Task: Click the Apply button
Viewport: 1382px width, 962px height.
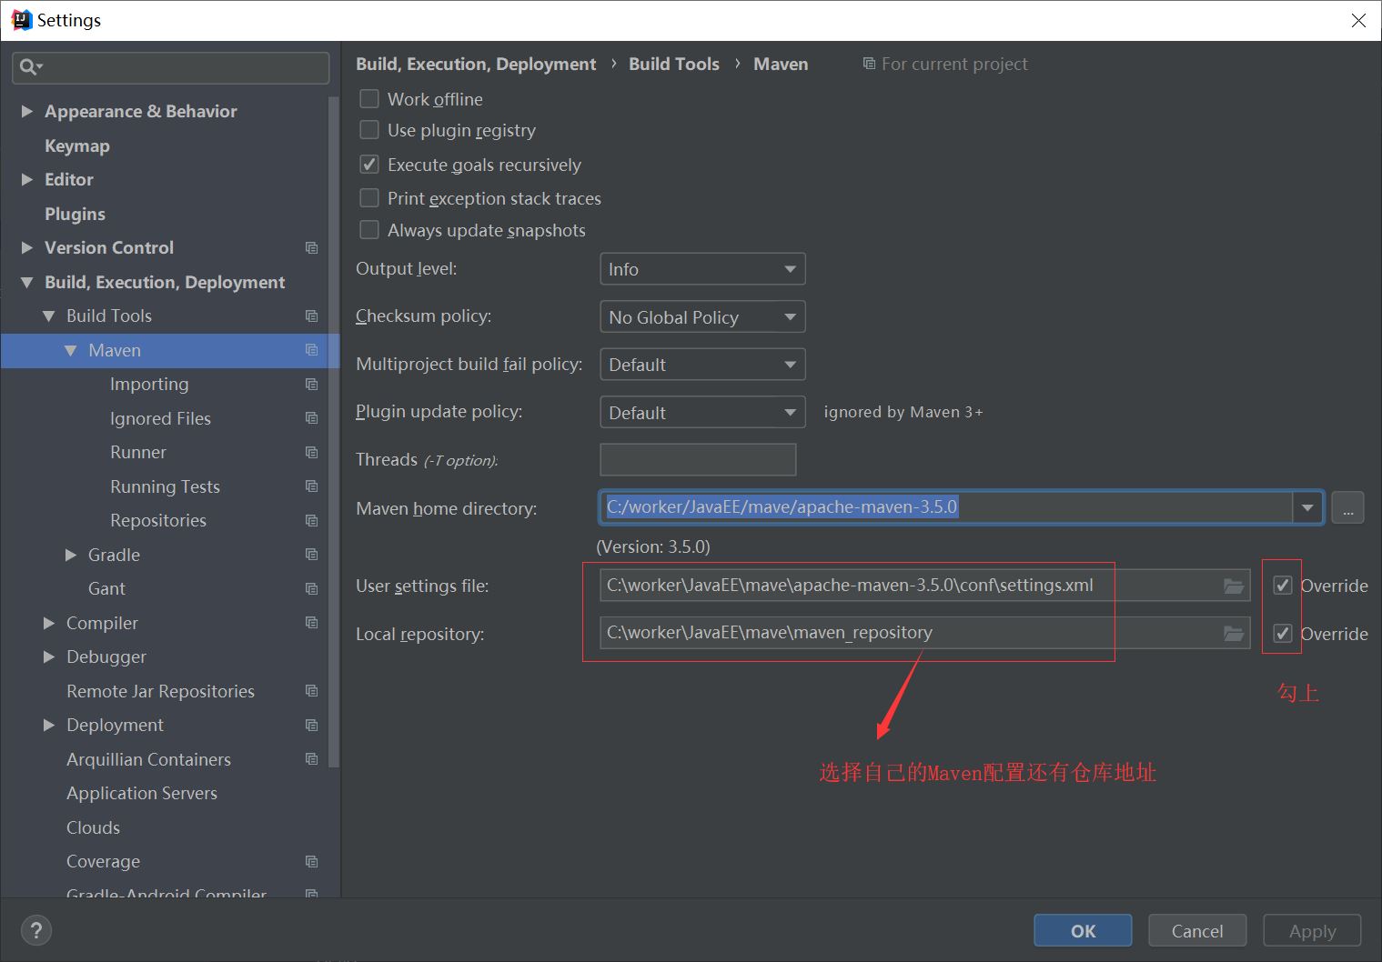Action: [x=1312, y=930]
